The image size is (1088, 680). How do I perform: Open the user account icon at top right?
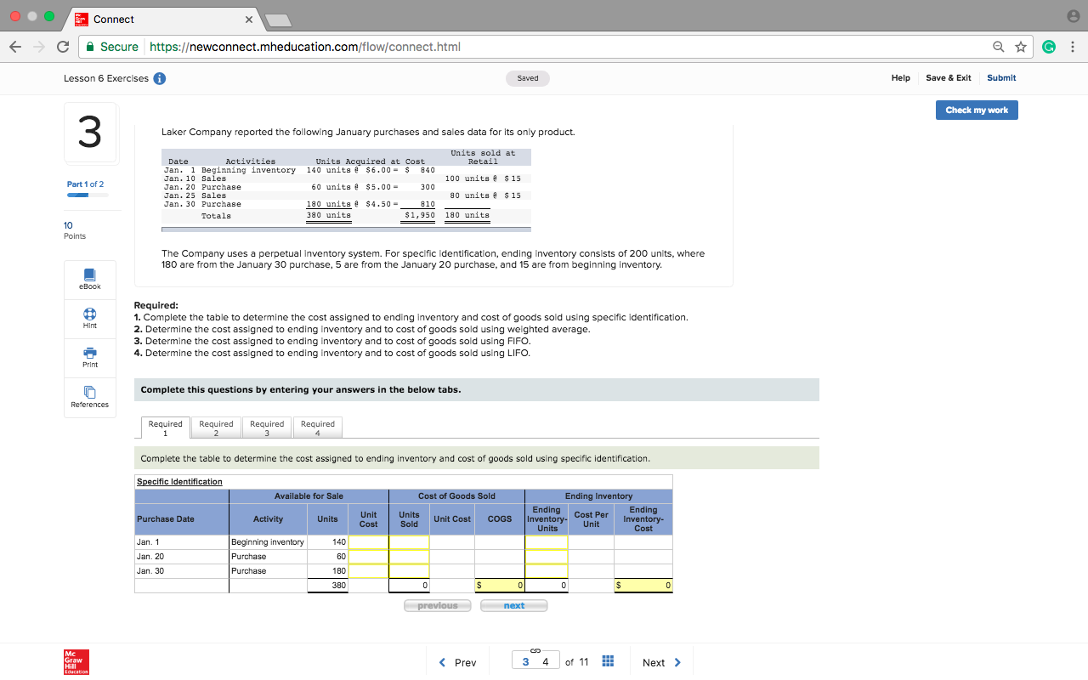click(1073, 15)
